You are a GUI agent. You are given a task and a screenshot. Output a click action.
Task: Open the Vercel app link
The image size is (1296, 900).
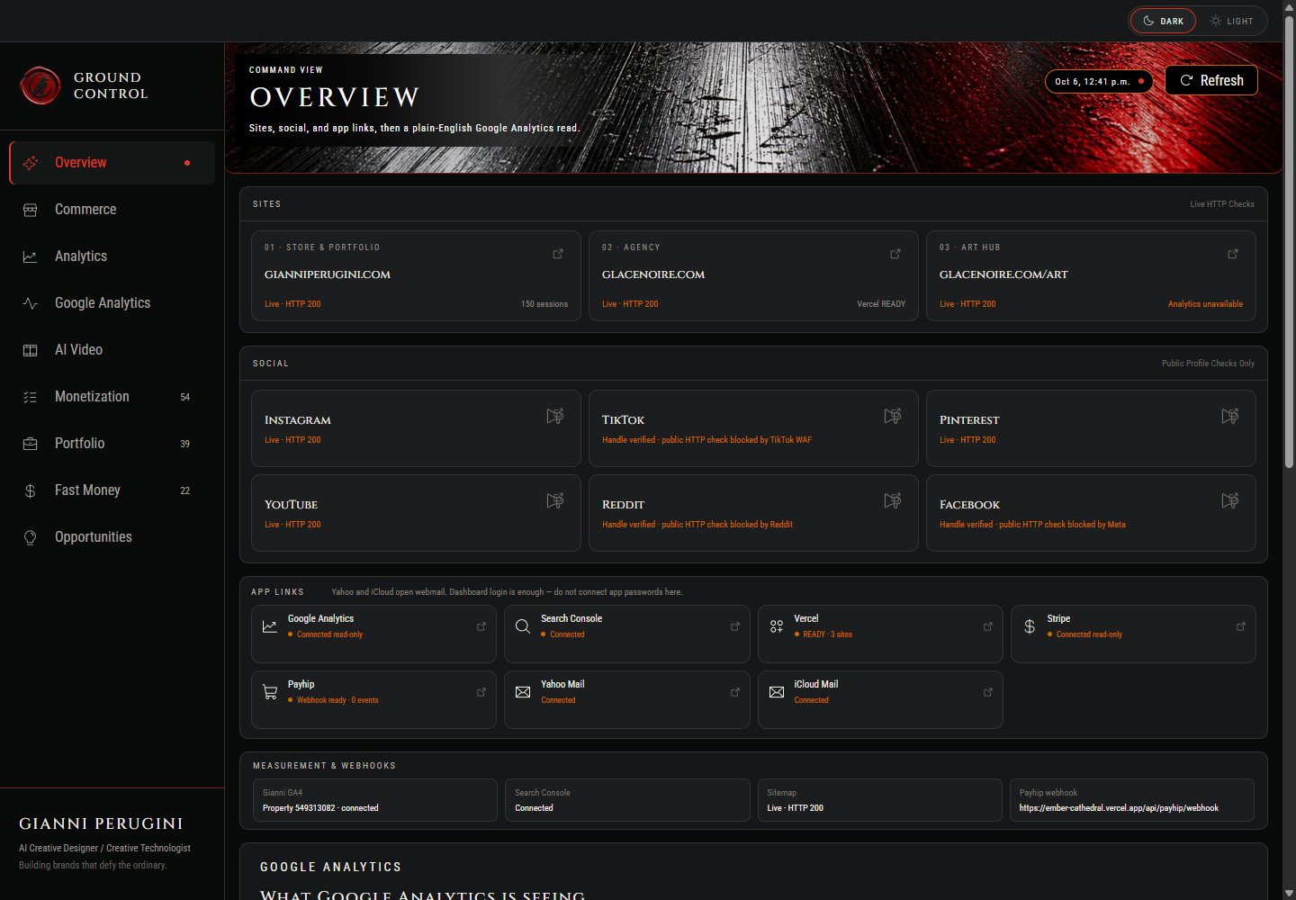(880, 634)
